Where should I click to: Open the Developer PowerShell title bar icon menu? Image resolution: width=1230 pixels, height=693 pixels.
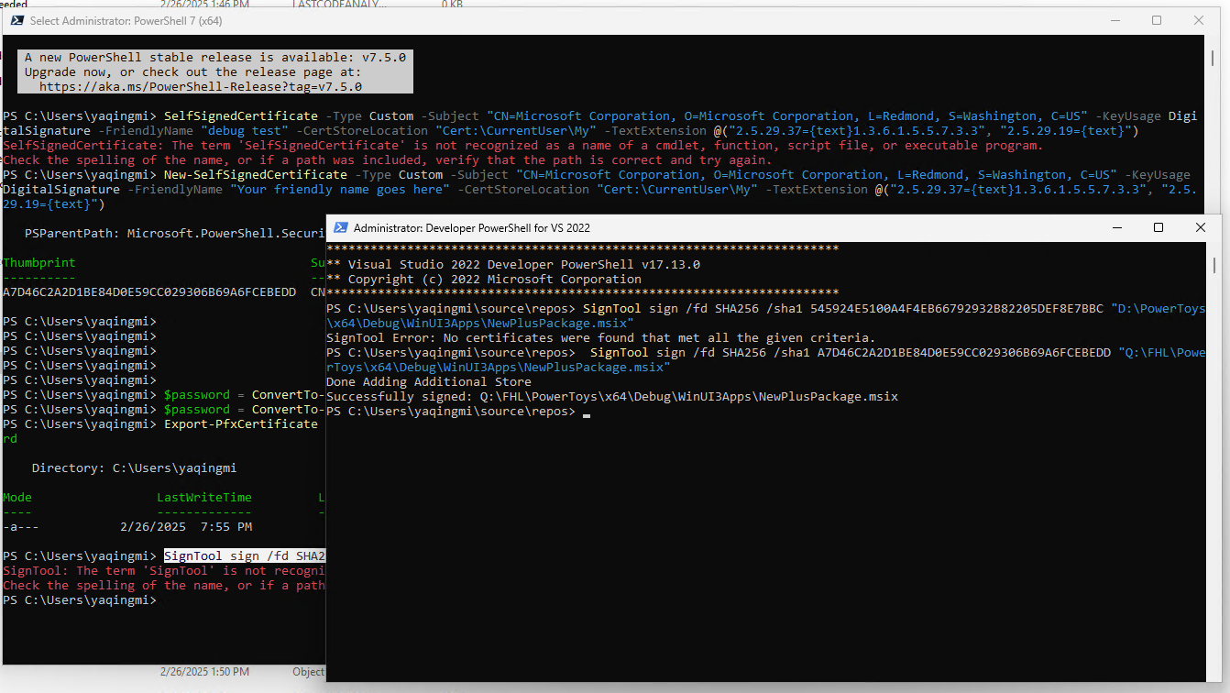[x=340, y=227]
